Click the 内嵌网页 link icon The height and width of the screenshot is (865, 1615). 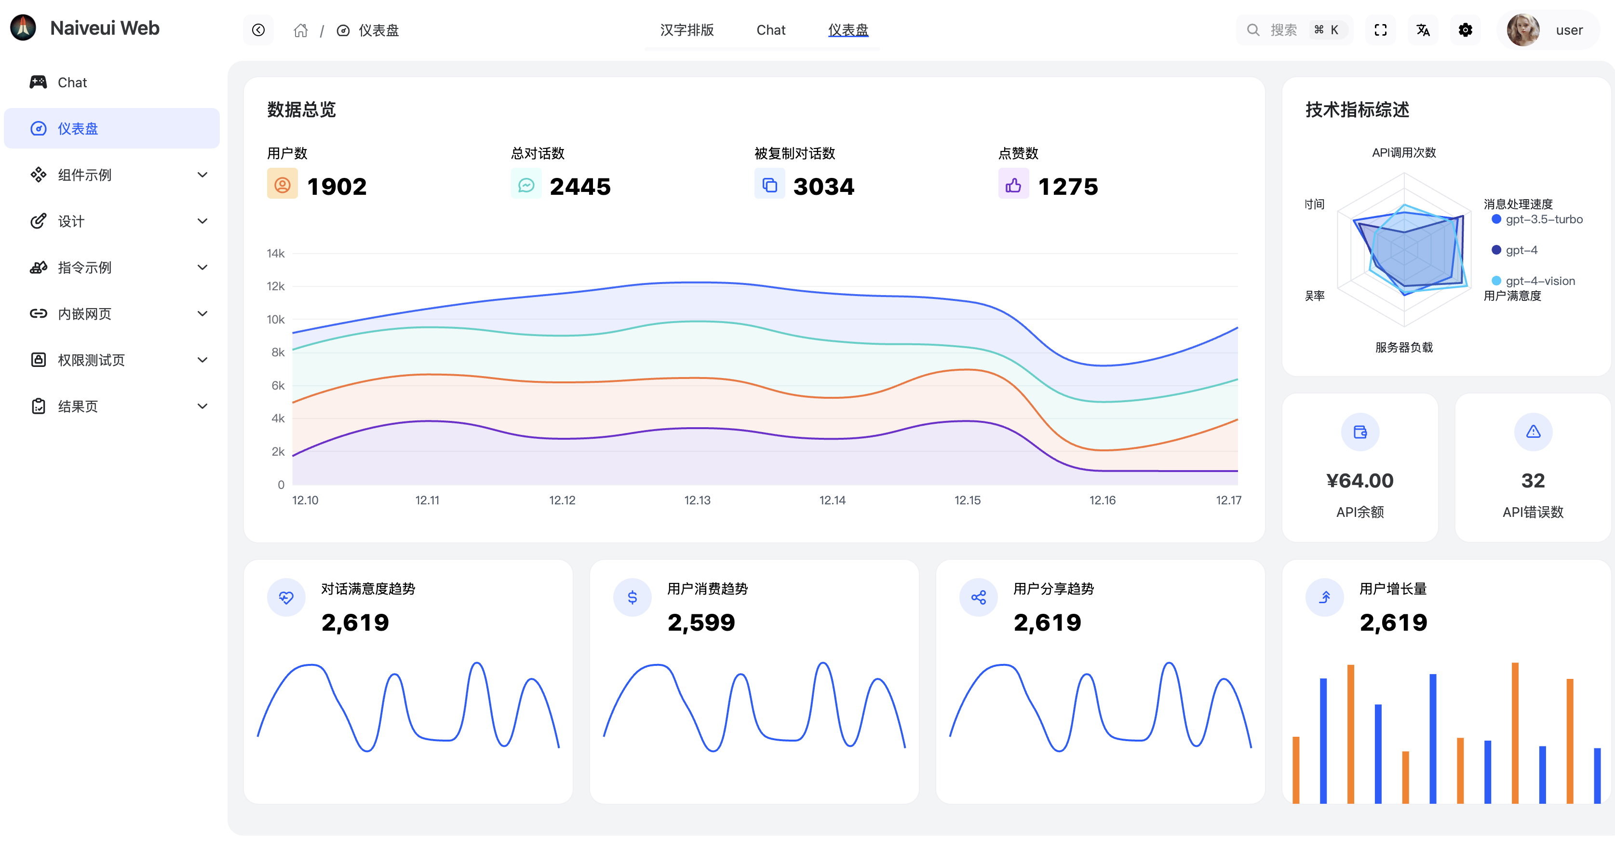point(38,314)
